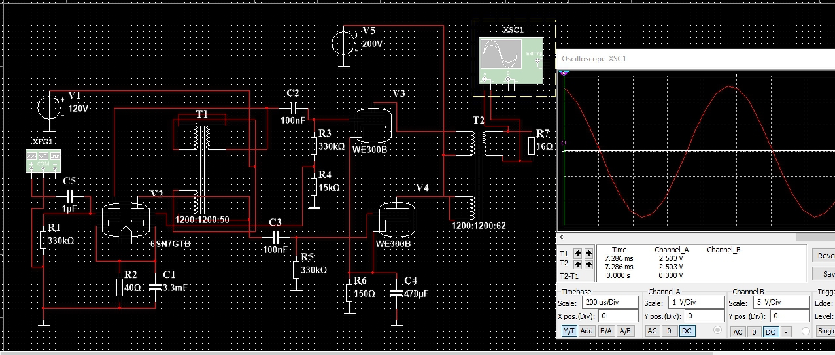This screenshot has width=835, height=355.
Task: Set Channel A coupling to AC
Action: [652, 331]
